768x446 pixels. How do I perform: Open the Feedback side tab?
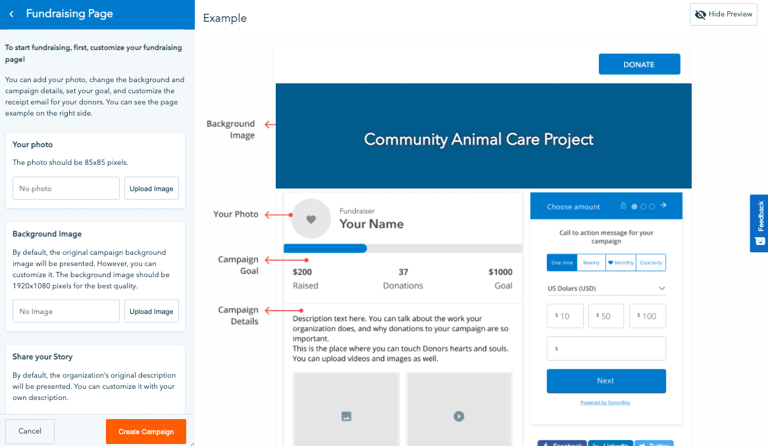click(759, 223)
